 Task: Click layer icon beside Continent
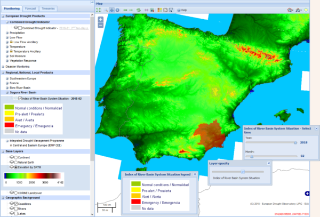pos(12,157)
